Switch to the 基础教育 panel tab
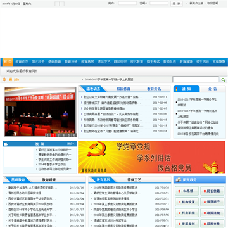 click(x=18, y=180)
